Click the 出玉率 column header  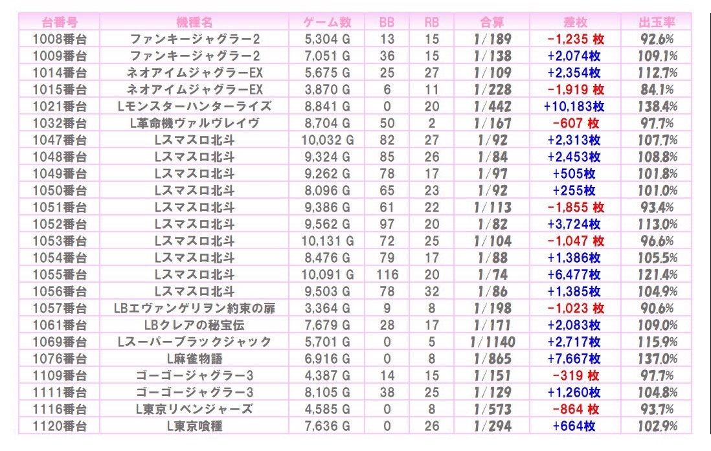click(656, 22)
